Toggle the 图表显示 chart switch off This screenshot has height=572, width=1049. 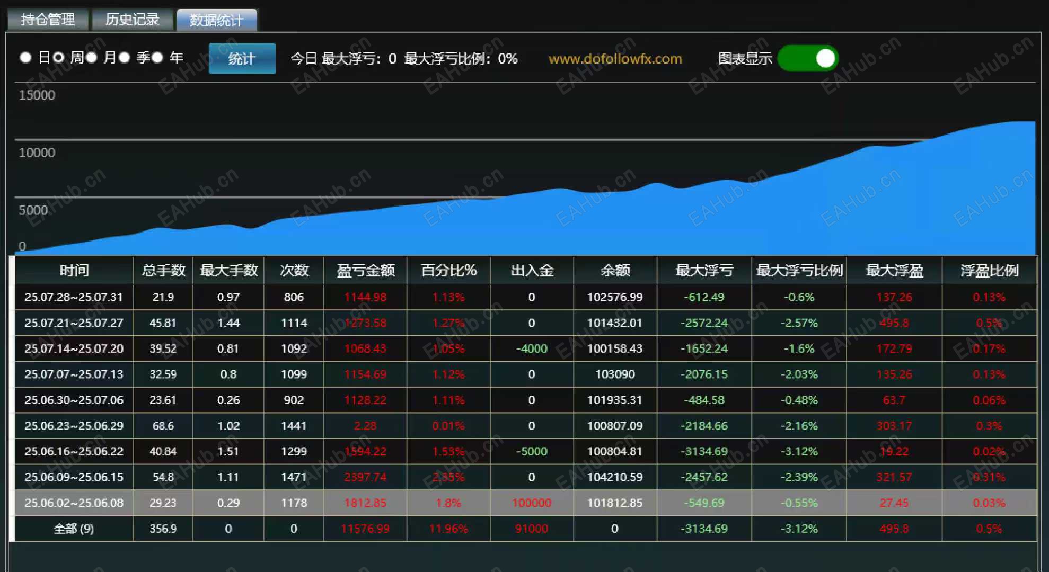coord(807,58)
